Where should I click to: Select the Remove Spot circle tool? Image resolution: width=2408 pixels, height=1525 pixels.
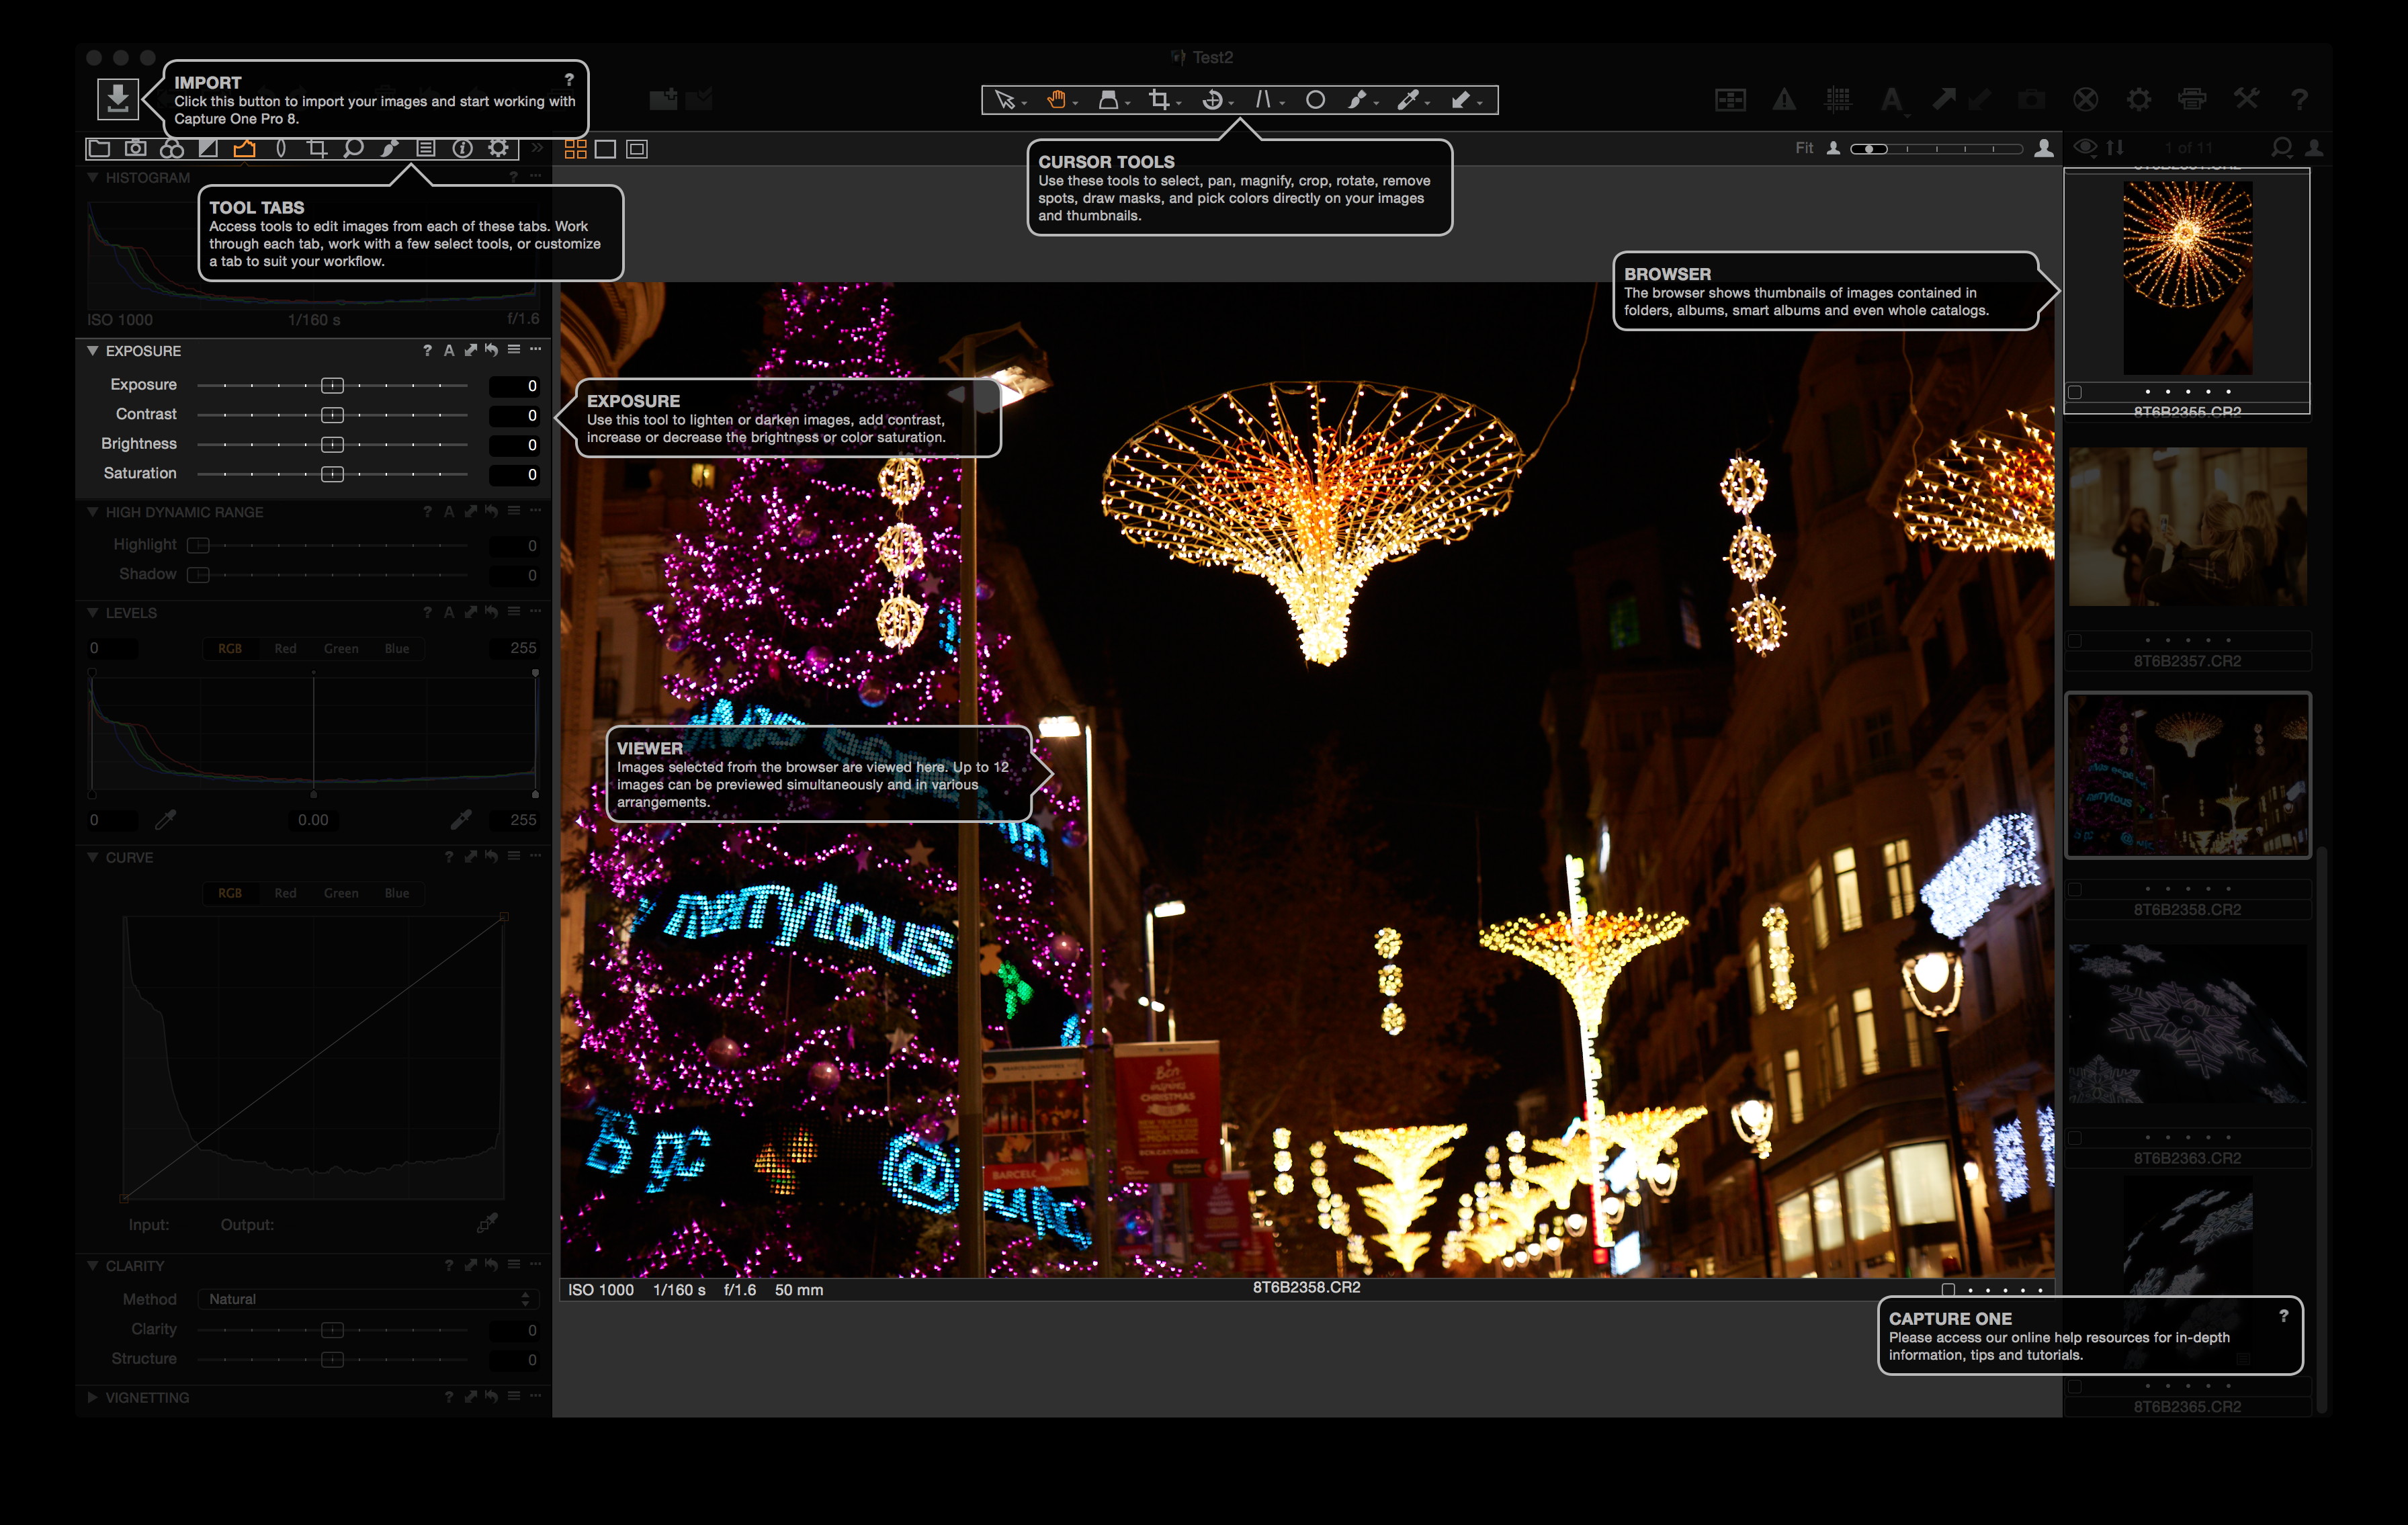pos(1315,99)
